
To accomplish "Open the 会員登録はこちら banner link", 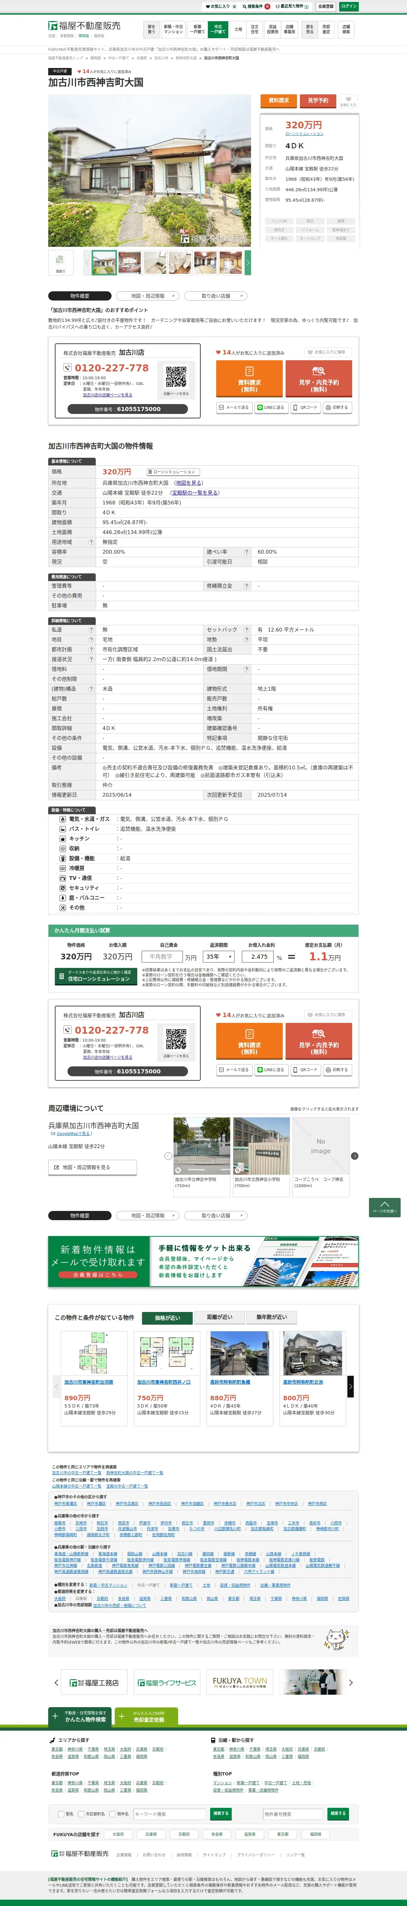I will tap(98, 1275).
